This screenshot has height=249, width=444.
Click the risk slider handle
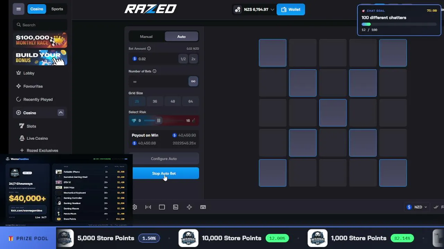tap(159, 121)
